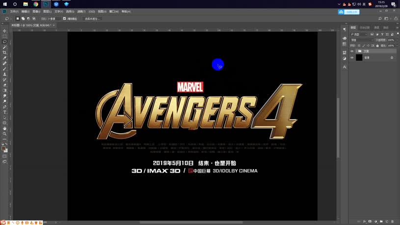Show hidden system tray icons chevron
400x225 pixels.
pyautogui.click(x=339, y=4)
